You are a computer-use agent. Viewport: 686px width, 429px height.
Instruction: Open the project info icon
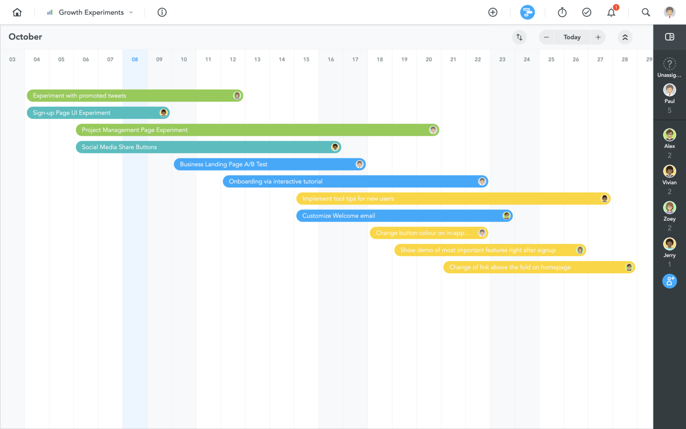[x=162, y=12]
